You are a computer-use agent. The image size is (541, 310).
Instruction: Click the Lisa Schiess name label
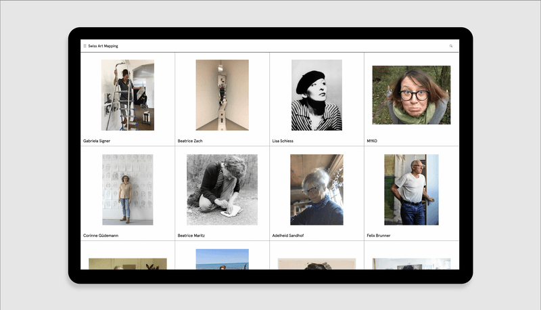(x=283, y=141)
